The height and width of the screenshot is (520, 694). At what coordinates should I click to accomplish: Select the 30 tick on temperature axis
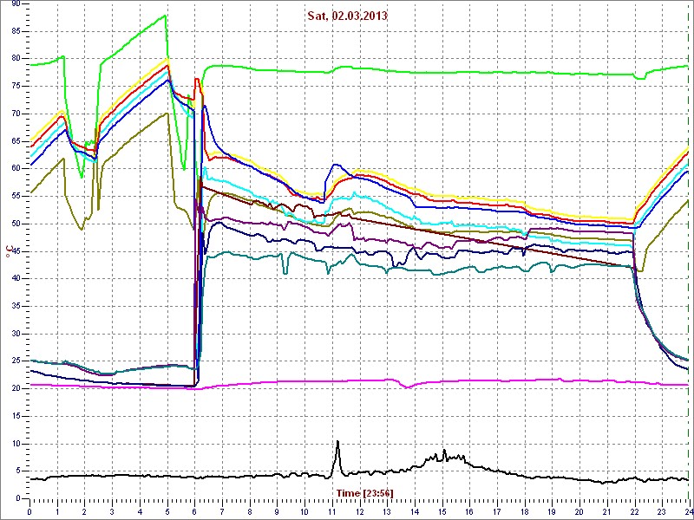tap(15, 334)
